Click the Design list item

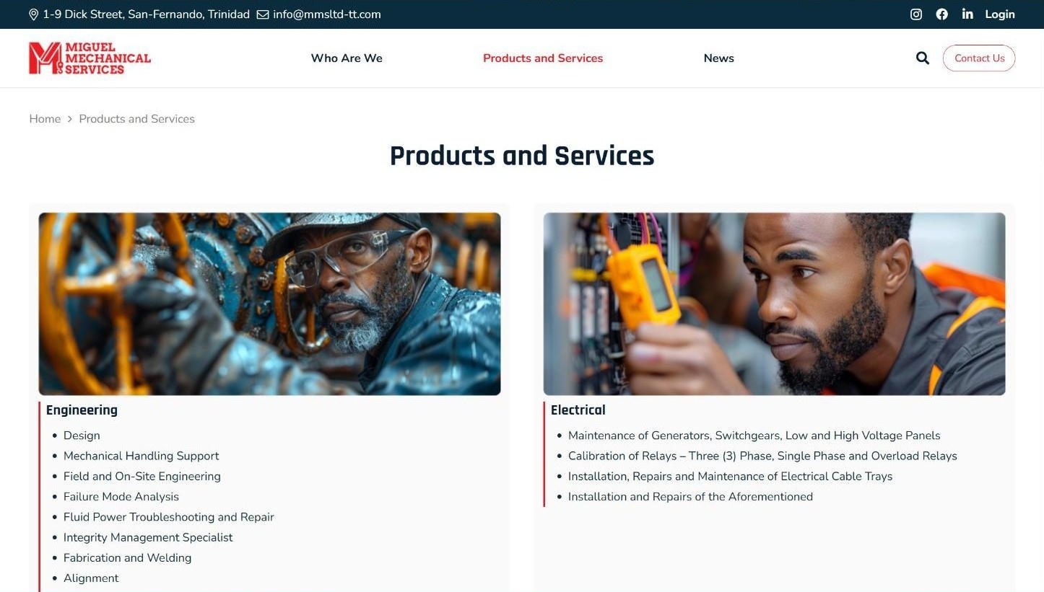click(x=82, y=436)
